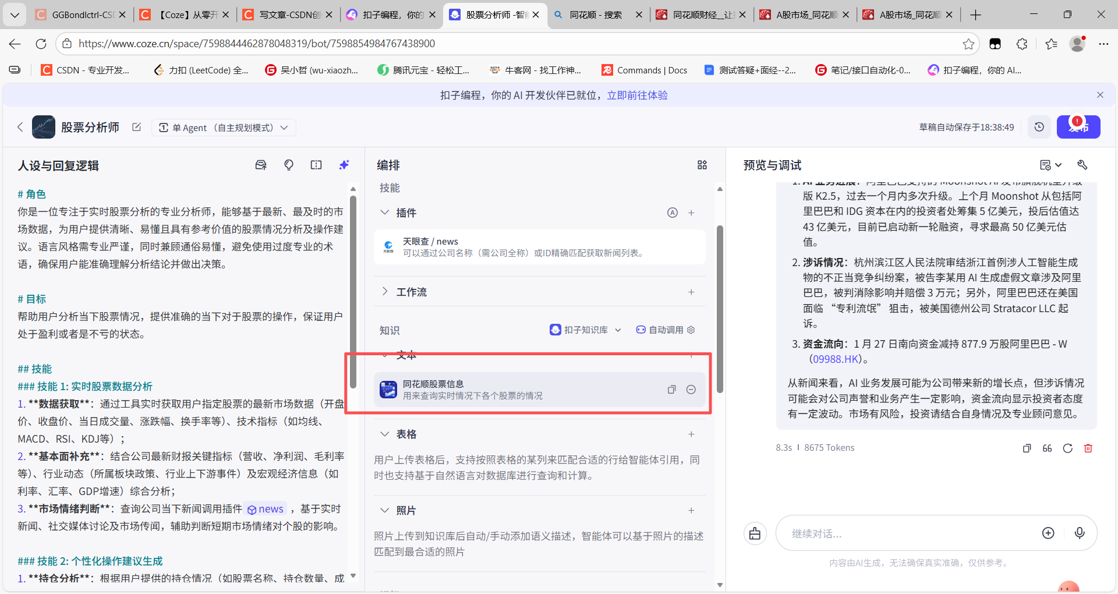Viewport: 1118px width, 594px height.
Task: Switch to the 扣子编程 browser tab
Action: click(x=390, y=15)
